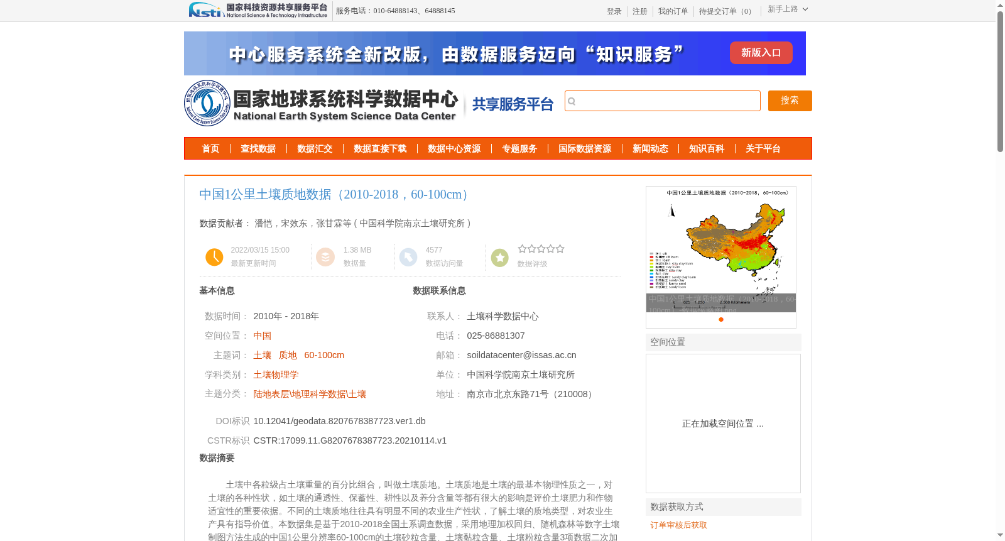
Task: Click the scrollbar up arrow
Action: point(1000,5)
